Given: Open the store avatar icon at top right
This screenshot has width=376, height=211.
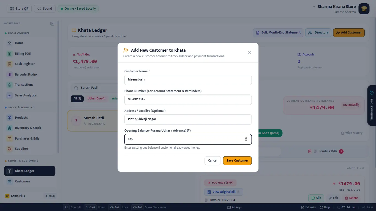Looking at the screenshot, I should tap(364, 9).
